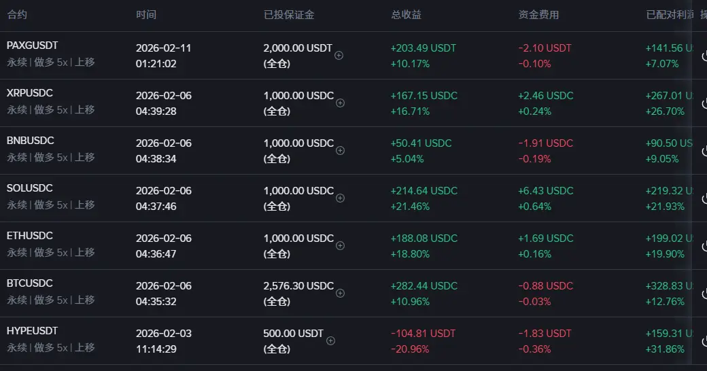The width and height of the screenshot is (707, 371).
Task: Open the BTCUSDC contract details
Action: (x=29, y=283)
